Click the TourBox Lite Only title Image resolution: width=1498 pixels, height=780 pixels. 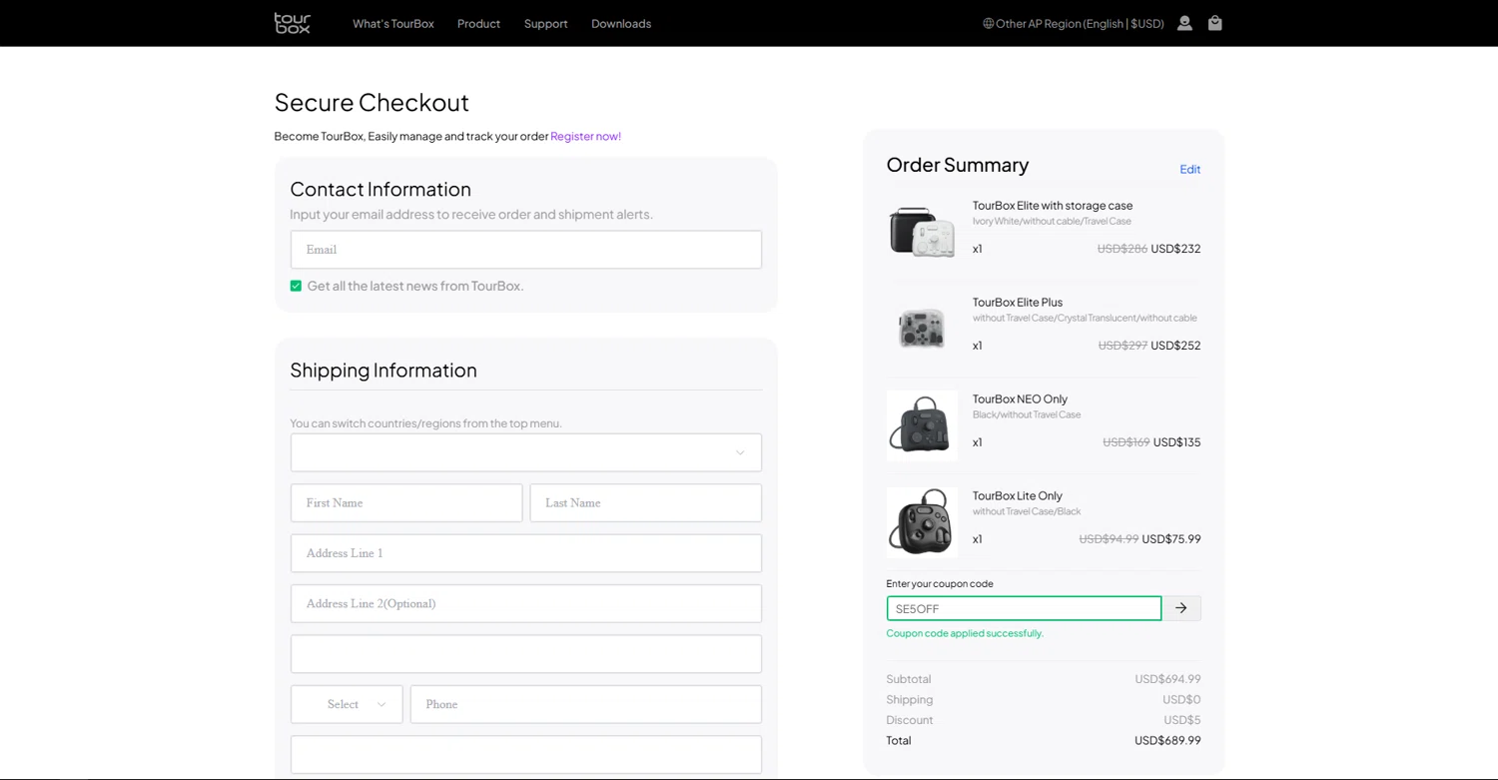click(x=1018, y=496)
